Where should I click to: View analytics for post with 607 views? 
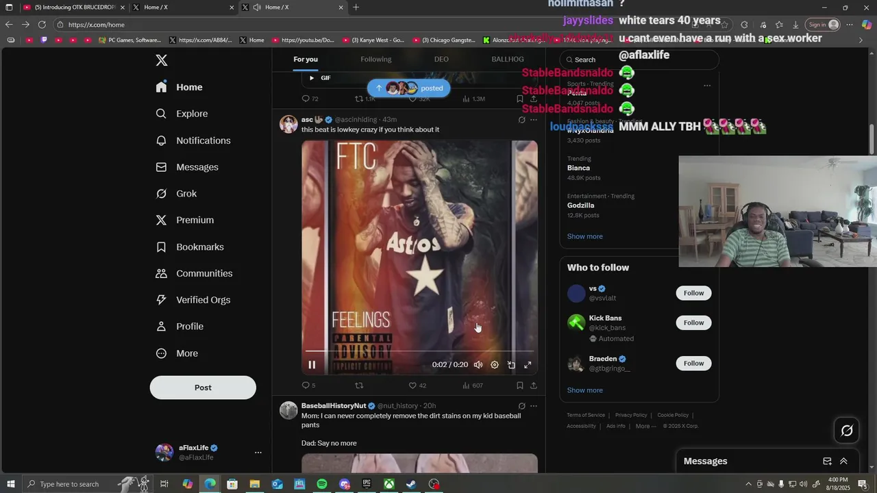(x=473, y=385)
